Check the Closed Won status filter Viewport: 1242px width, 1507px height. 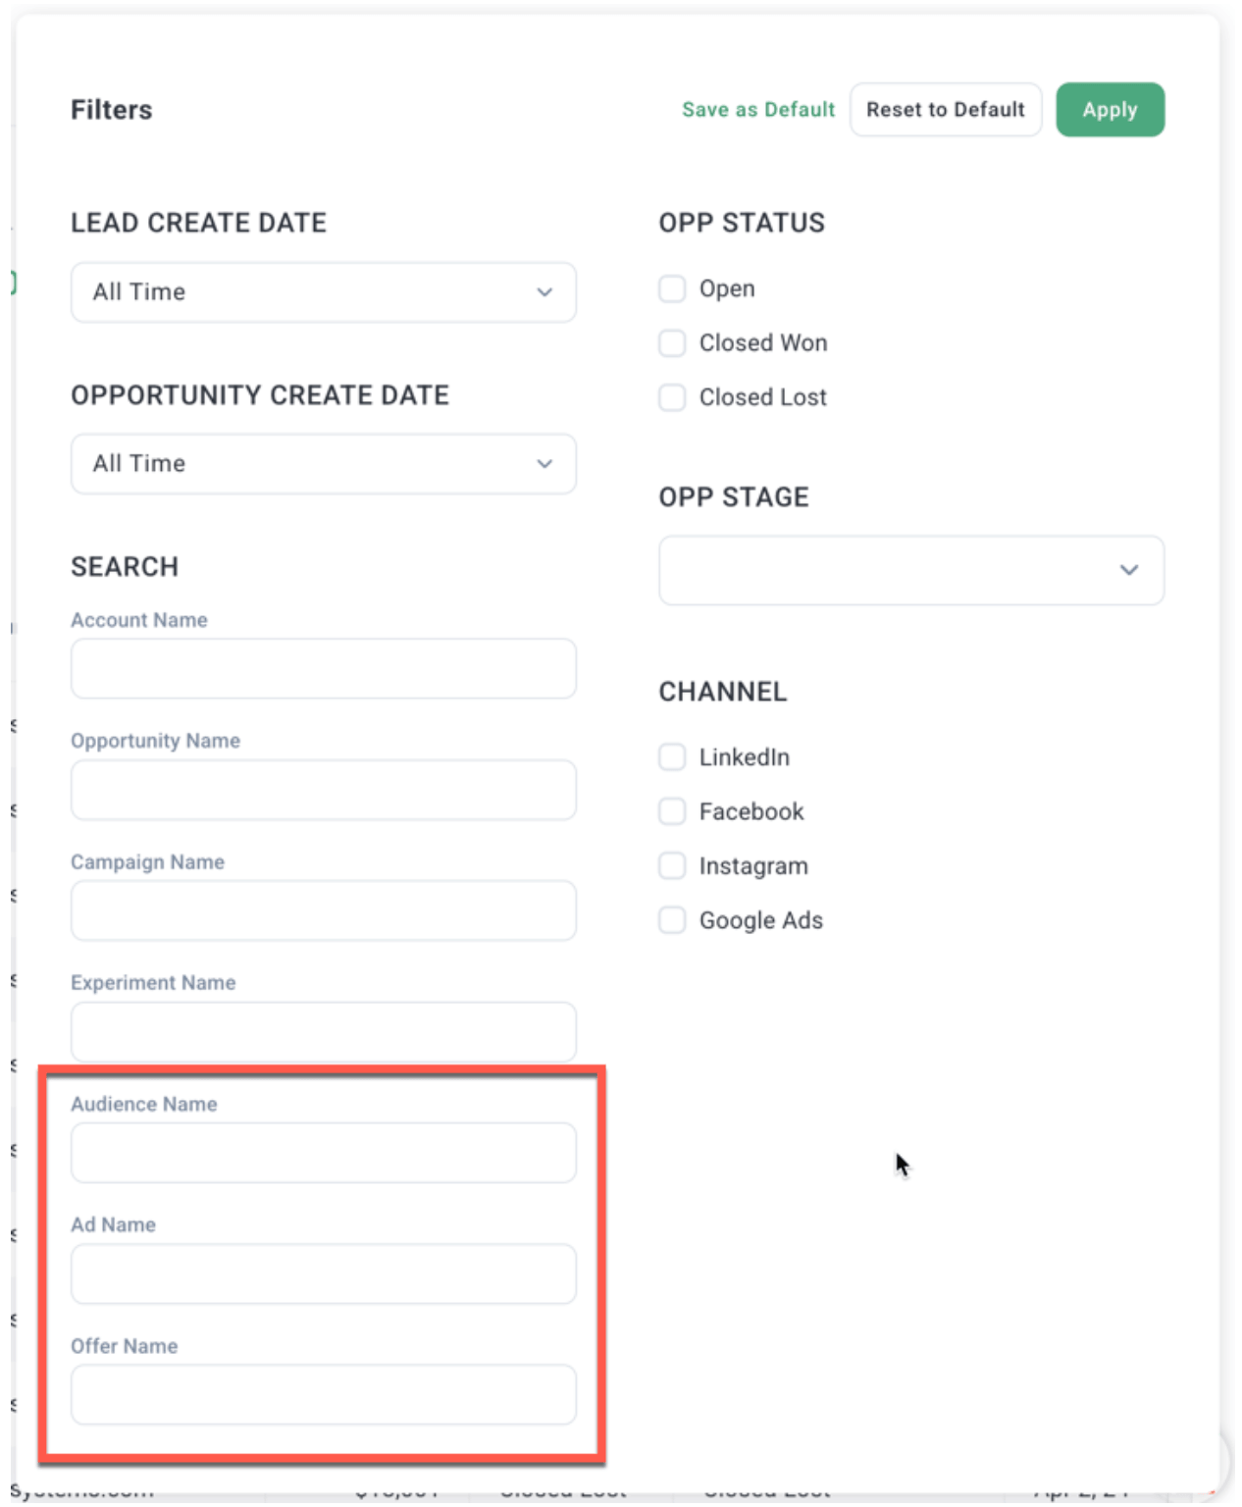(671, 342)
